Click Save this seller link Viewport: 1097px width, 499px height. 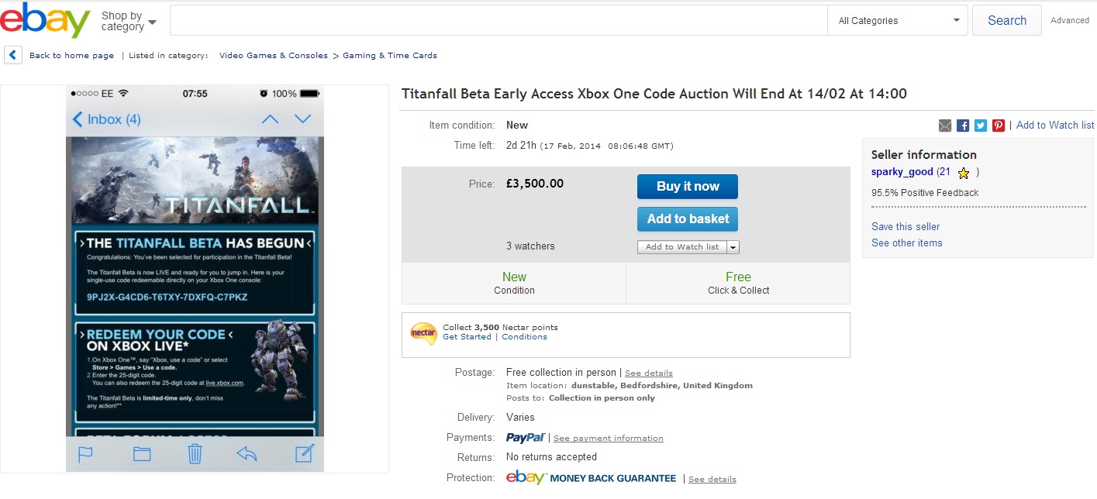point(906,227)
